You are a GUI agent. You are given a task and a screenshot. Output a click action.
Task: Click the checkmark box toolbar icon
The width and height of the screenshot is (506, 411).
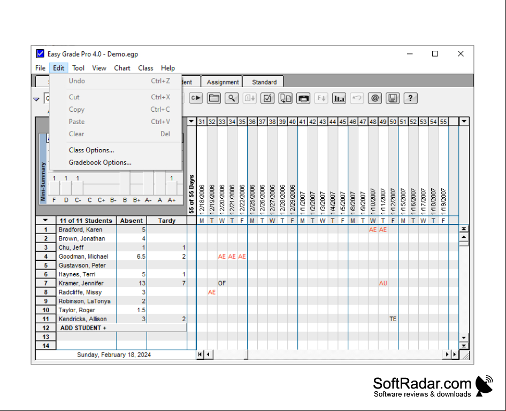267,98
